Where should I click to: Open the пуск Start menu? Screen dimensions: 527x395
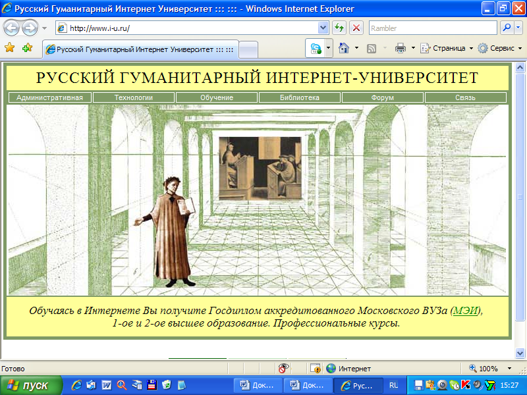click(31, 385)
